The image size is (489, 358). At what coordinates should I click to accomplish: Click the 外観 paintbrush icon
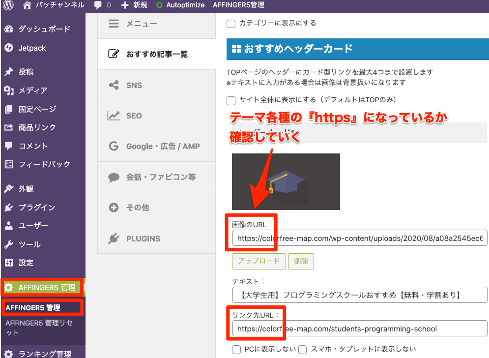pyautogui.click(x=9, y=189)
